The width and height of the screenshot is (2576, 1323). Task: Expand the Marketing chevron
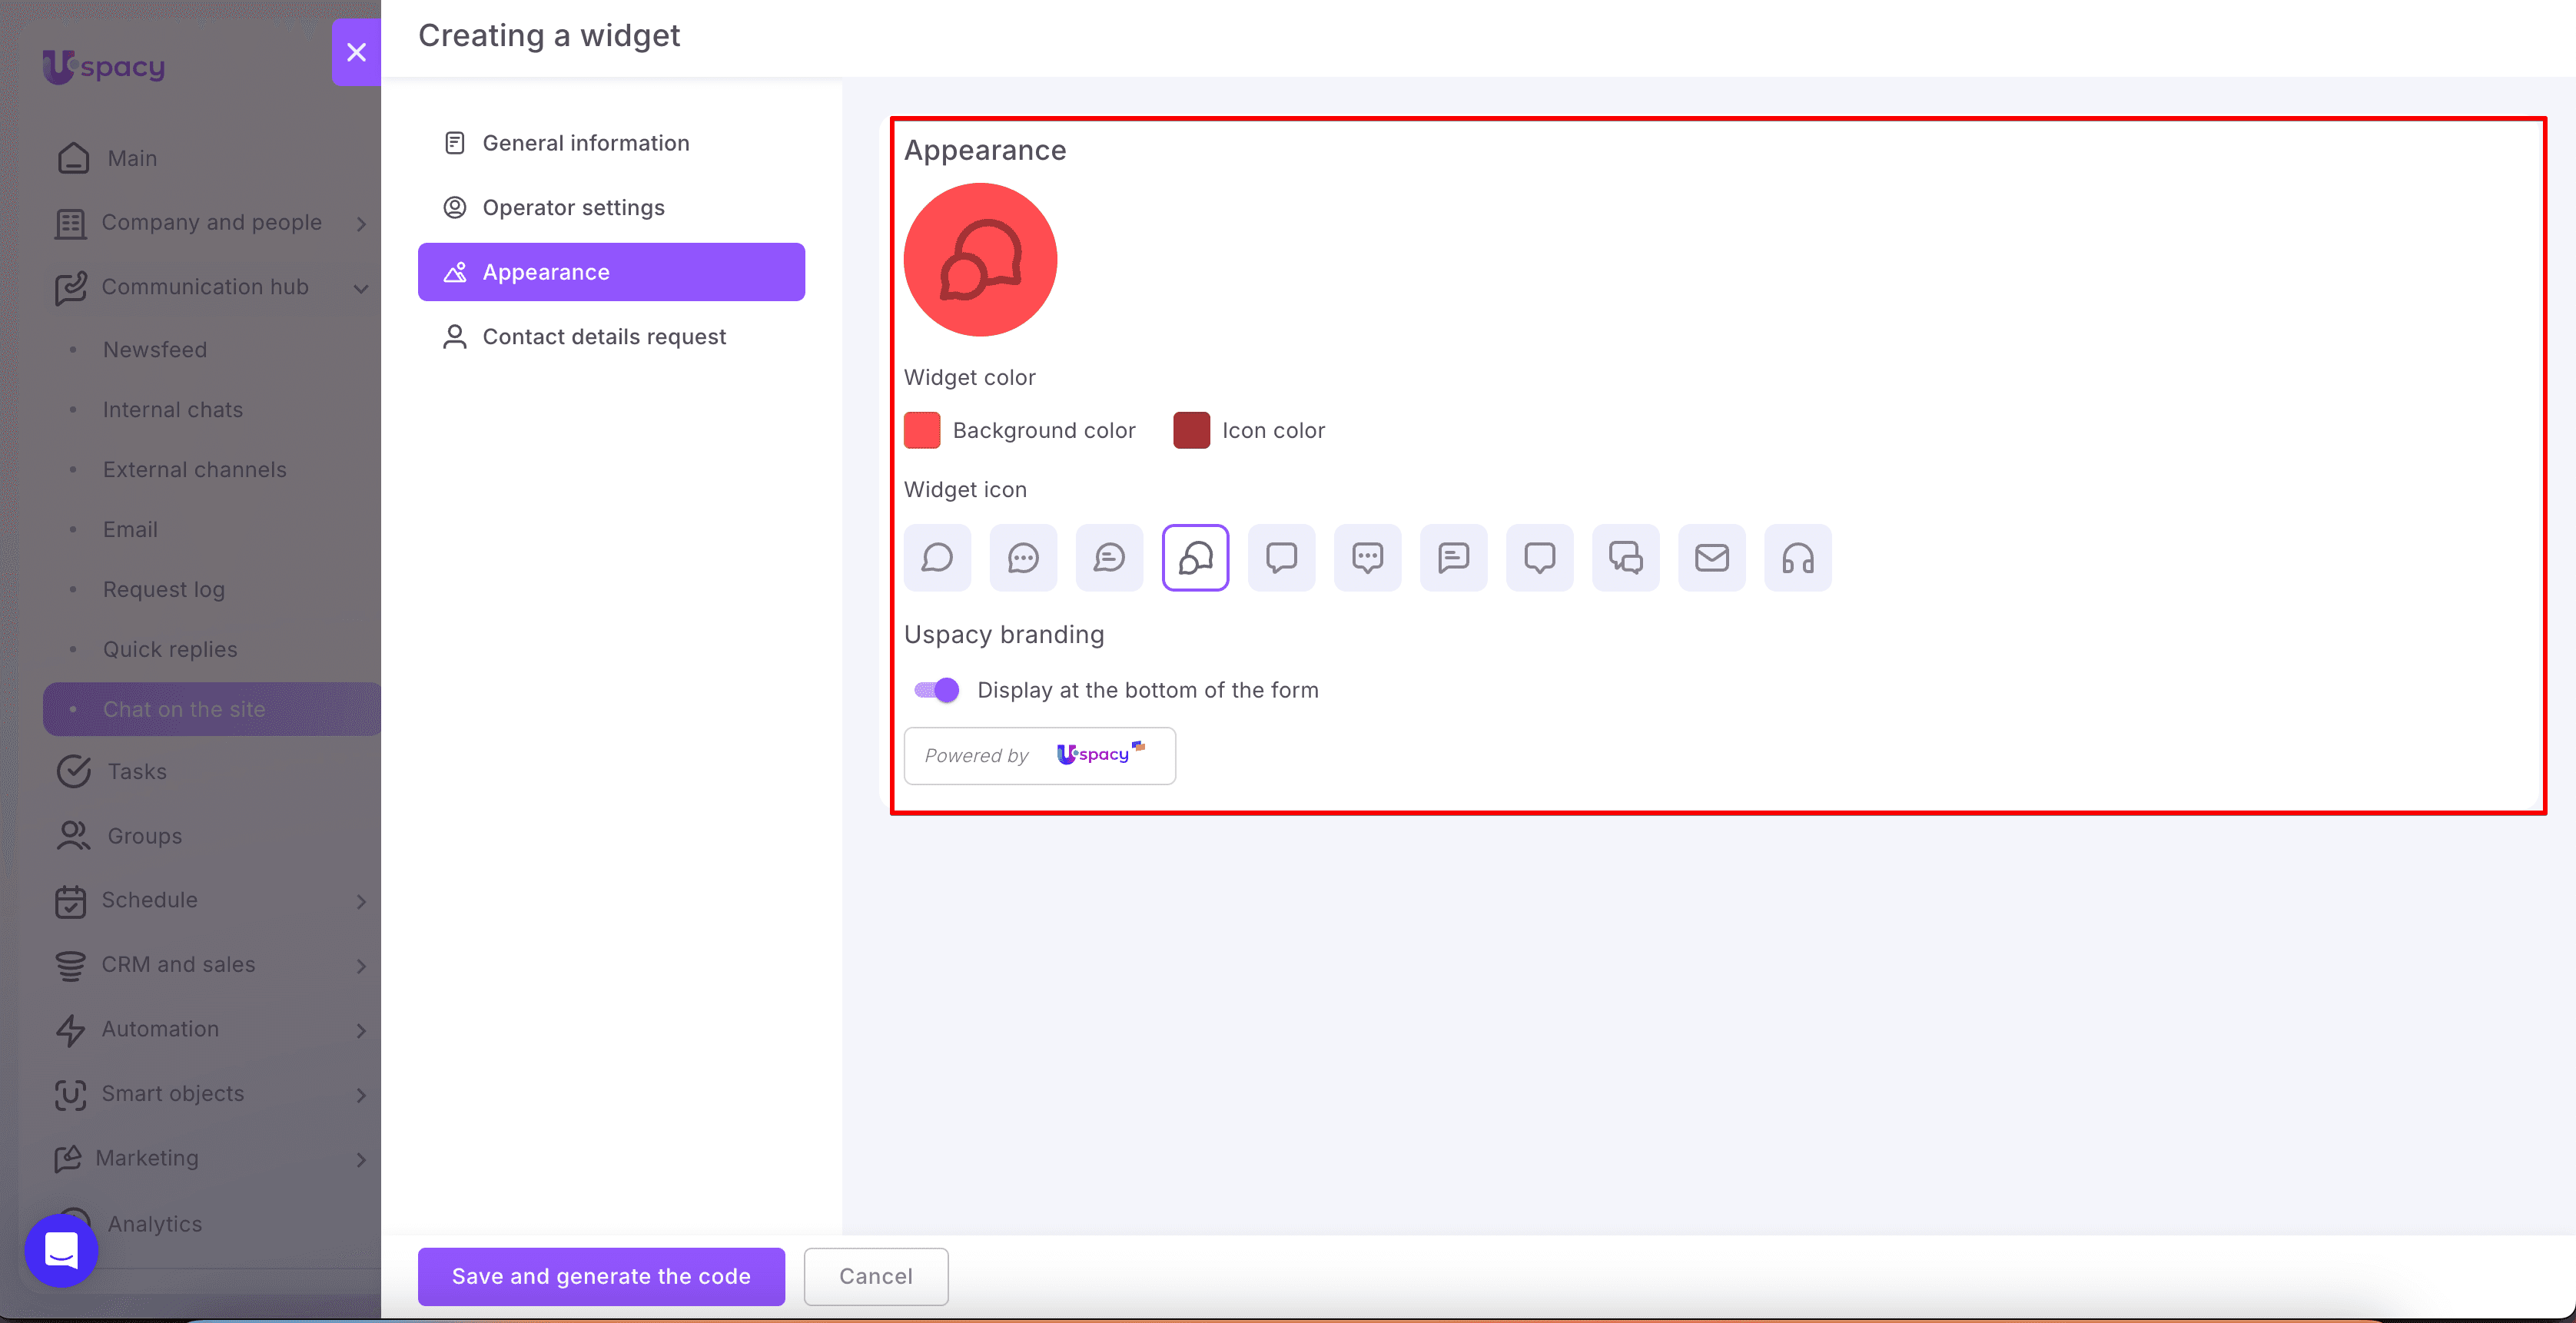(x=361, y=1159)
